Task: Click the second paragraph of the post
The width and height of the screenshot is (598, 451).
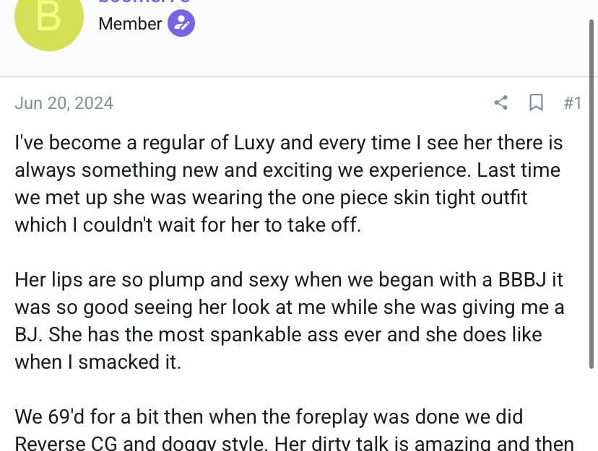Action: [x=288, y=320]
